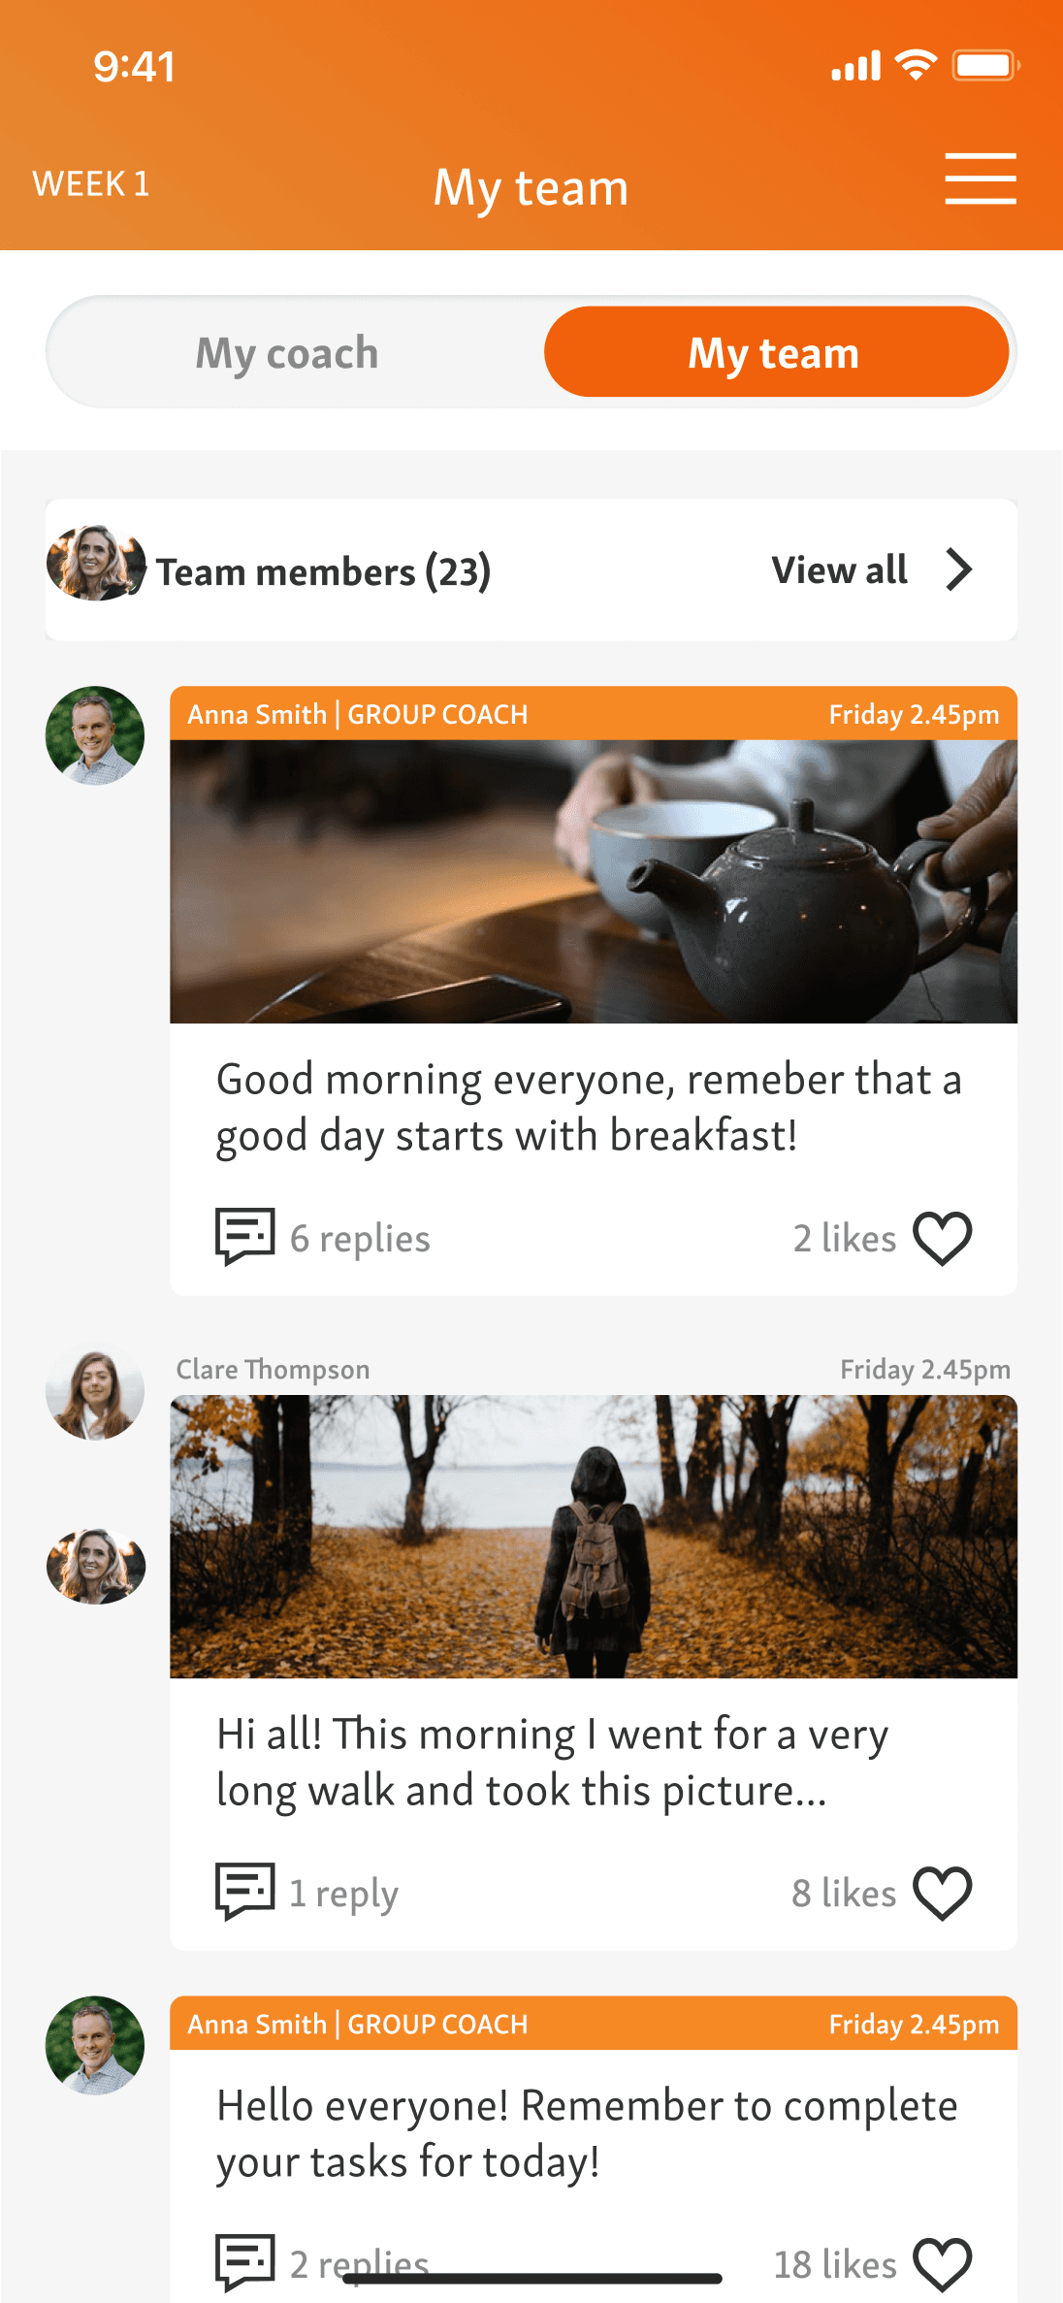The image size is (1063, 2303).
Task: Open the hamburger menu
Action: click(981, 178)
